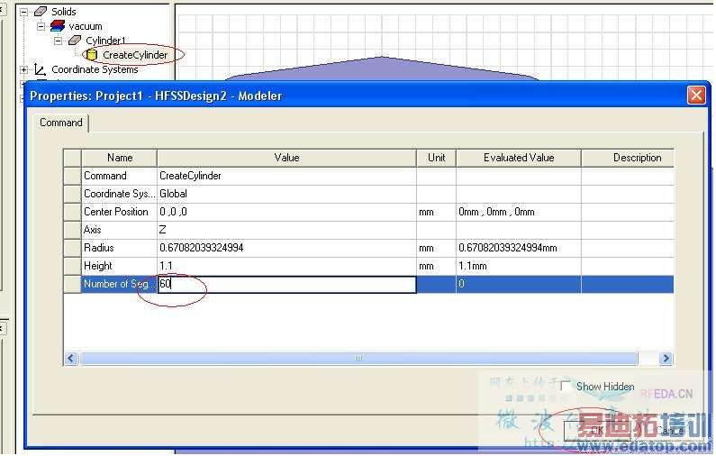The image size is (716, 456).
Task: Click the Number of Seg... name cell
Action: click(x=119, y=284)
